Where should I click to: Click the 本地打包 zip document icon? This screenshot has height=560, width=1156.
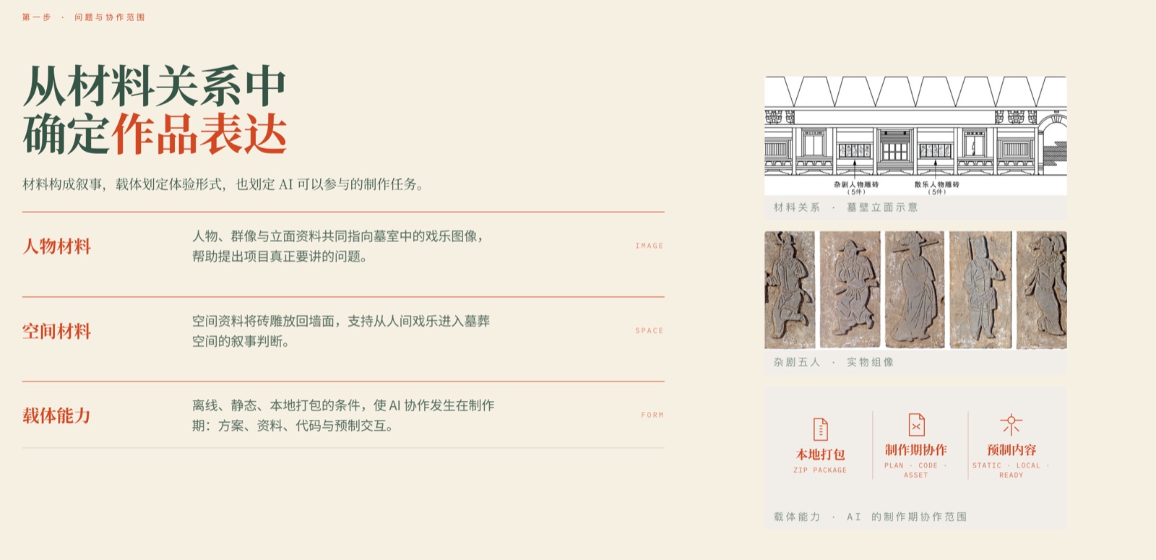[x=820, y=429]
